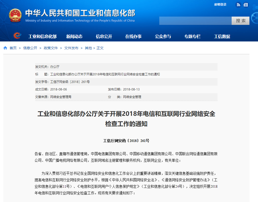Image resolution: width=258 pixels, height=202 pixels.
Task: Go to 其他 breadcrumb link
Action: click(x=88, y=48)
